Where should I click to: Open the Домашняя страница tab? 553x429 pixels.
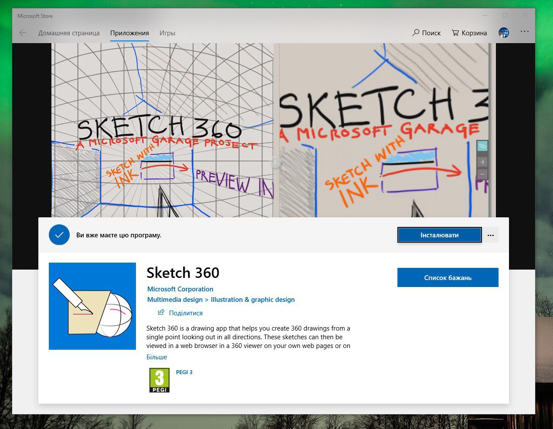[x=69, y=33]
